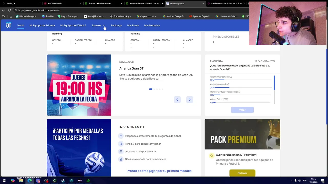
Task: Click the poll list blue scrollbar
Action: pos(274,83)
